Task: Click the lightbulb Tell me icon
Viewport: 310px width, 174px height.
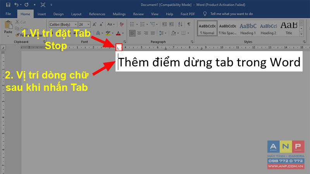Action: coord(205,14)
